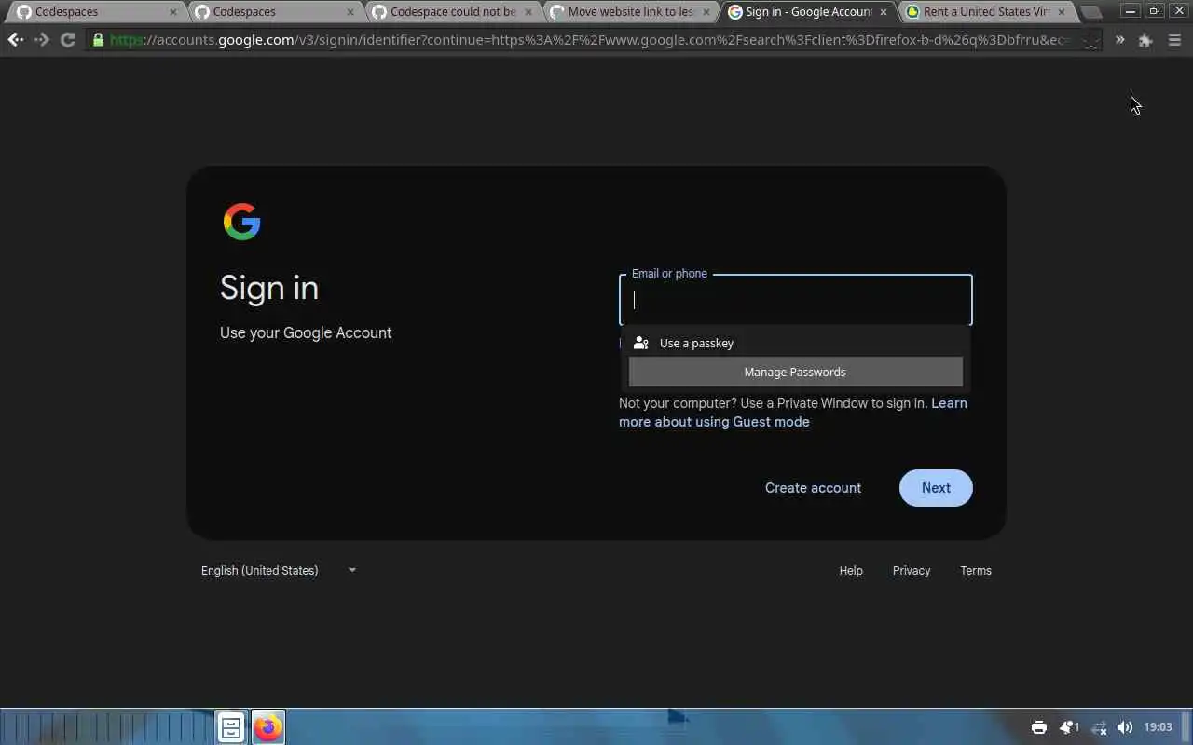Focus the 'Email or phone' field
Viewport: 1193px width, 745px height.
click(x=796, y=300)
